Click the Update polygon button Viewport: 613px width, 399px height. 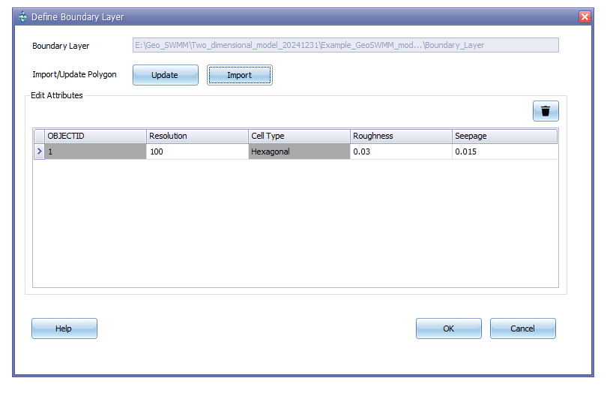pyautogui.click(x=166, y=75)
